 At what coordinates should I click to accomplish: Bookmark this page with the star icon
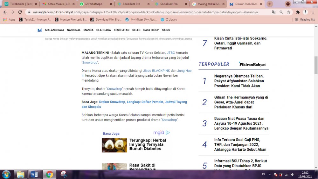289,12
